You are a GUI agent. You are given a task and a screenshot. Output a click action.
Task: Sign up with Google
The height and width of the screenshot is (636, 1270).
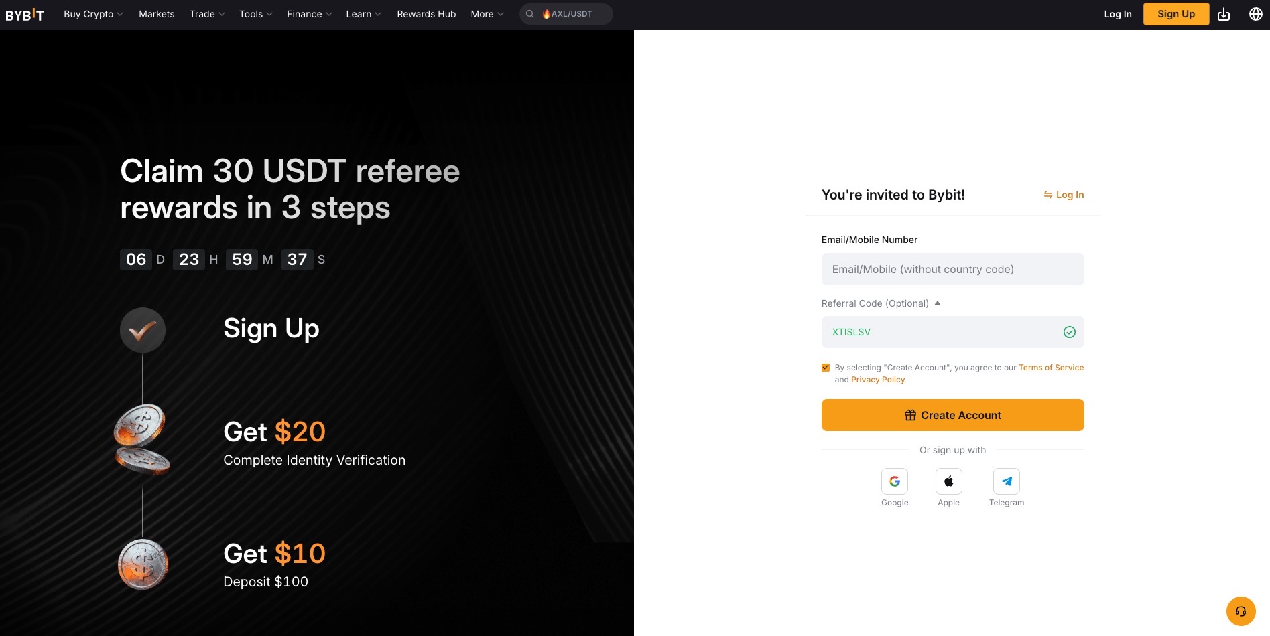[895, 481]
